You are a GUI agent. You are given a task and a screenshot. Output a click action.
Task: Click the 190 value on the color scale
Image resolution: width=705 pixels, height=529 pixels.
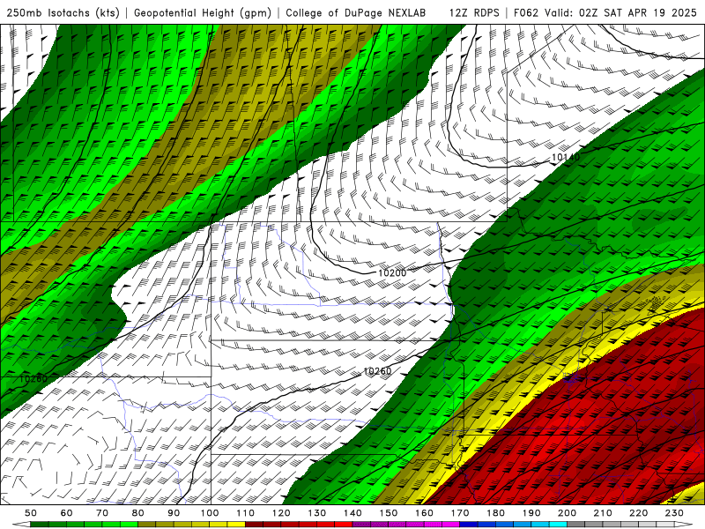coord(531,513)
